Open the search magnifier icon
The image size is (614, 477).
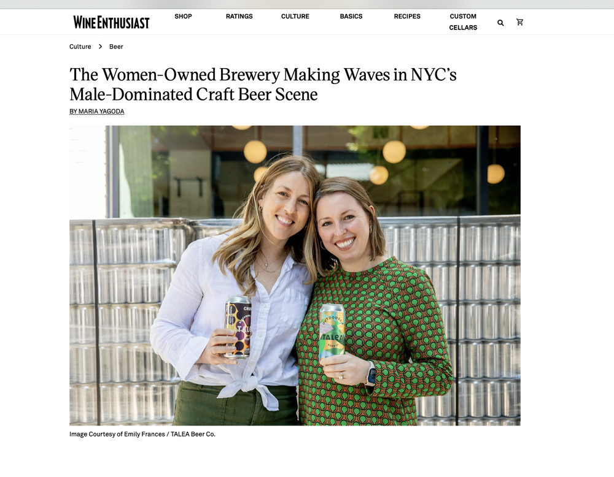point(500,23)
